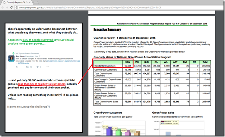Click the tallest purple bar in the customers chart
This screenshot has height=137, width=225.
click(110, 131)
